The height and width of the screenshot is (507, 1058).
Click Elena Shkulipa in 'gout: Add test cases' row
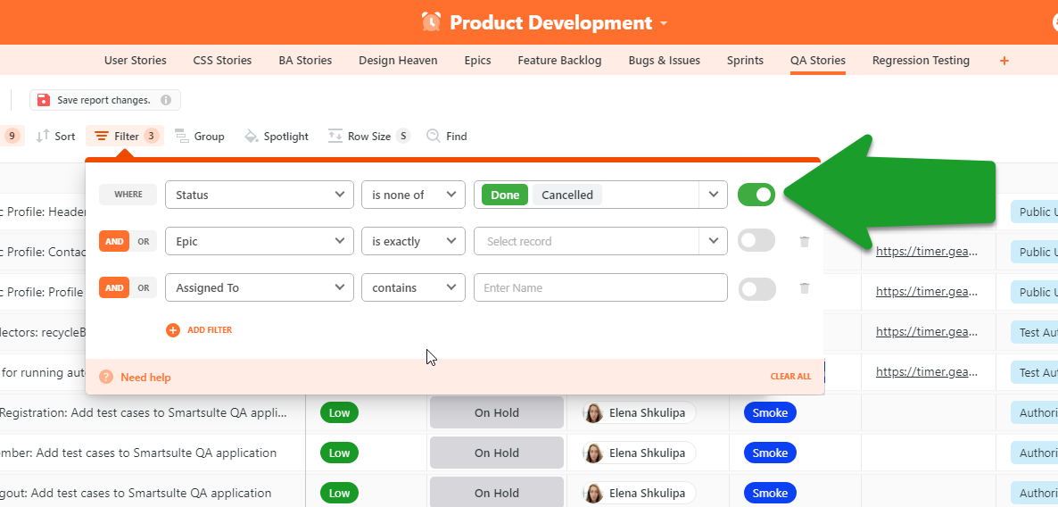tap(640, 493)
